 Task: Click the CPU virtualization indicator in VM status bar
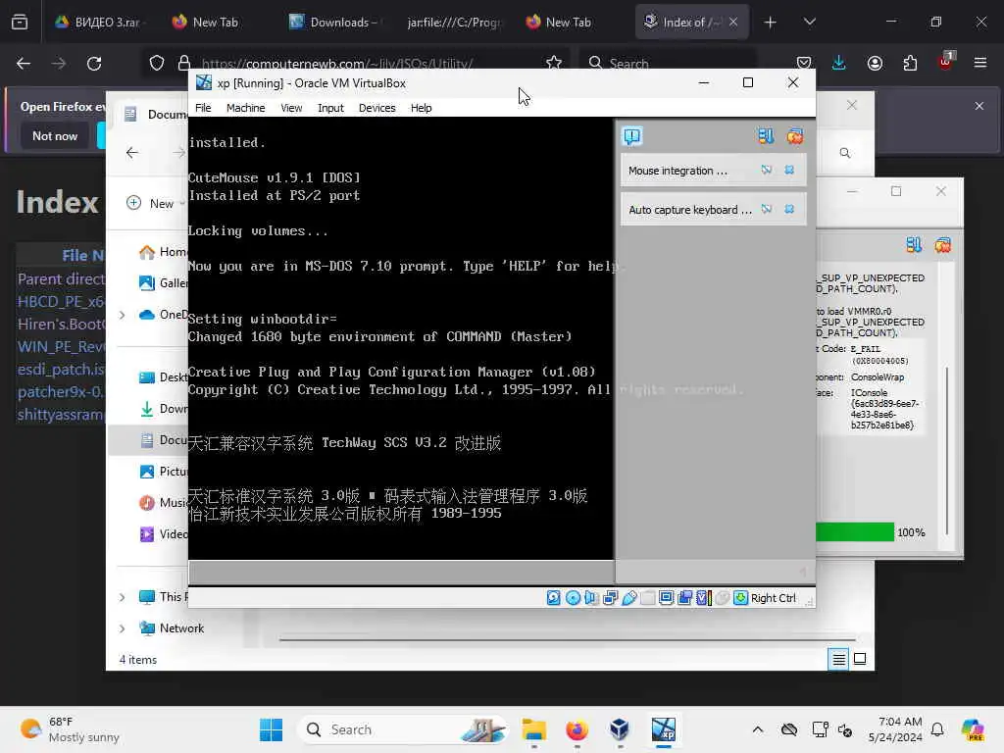coord(704,597)
